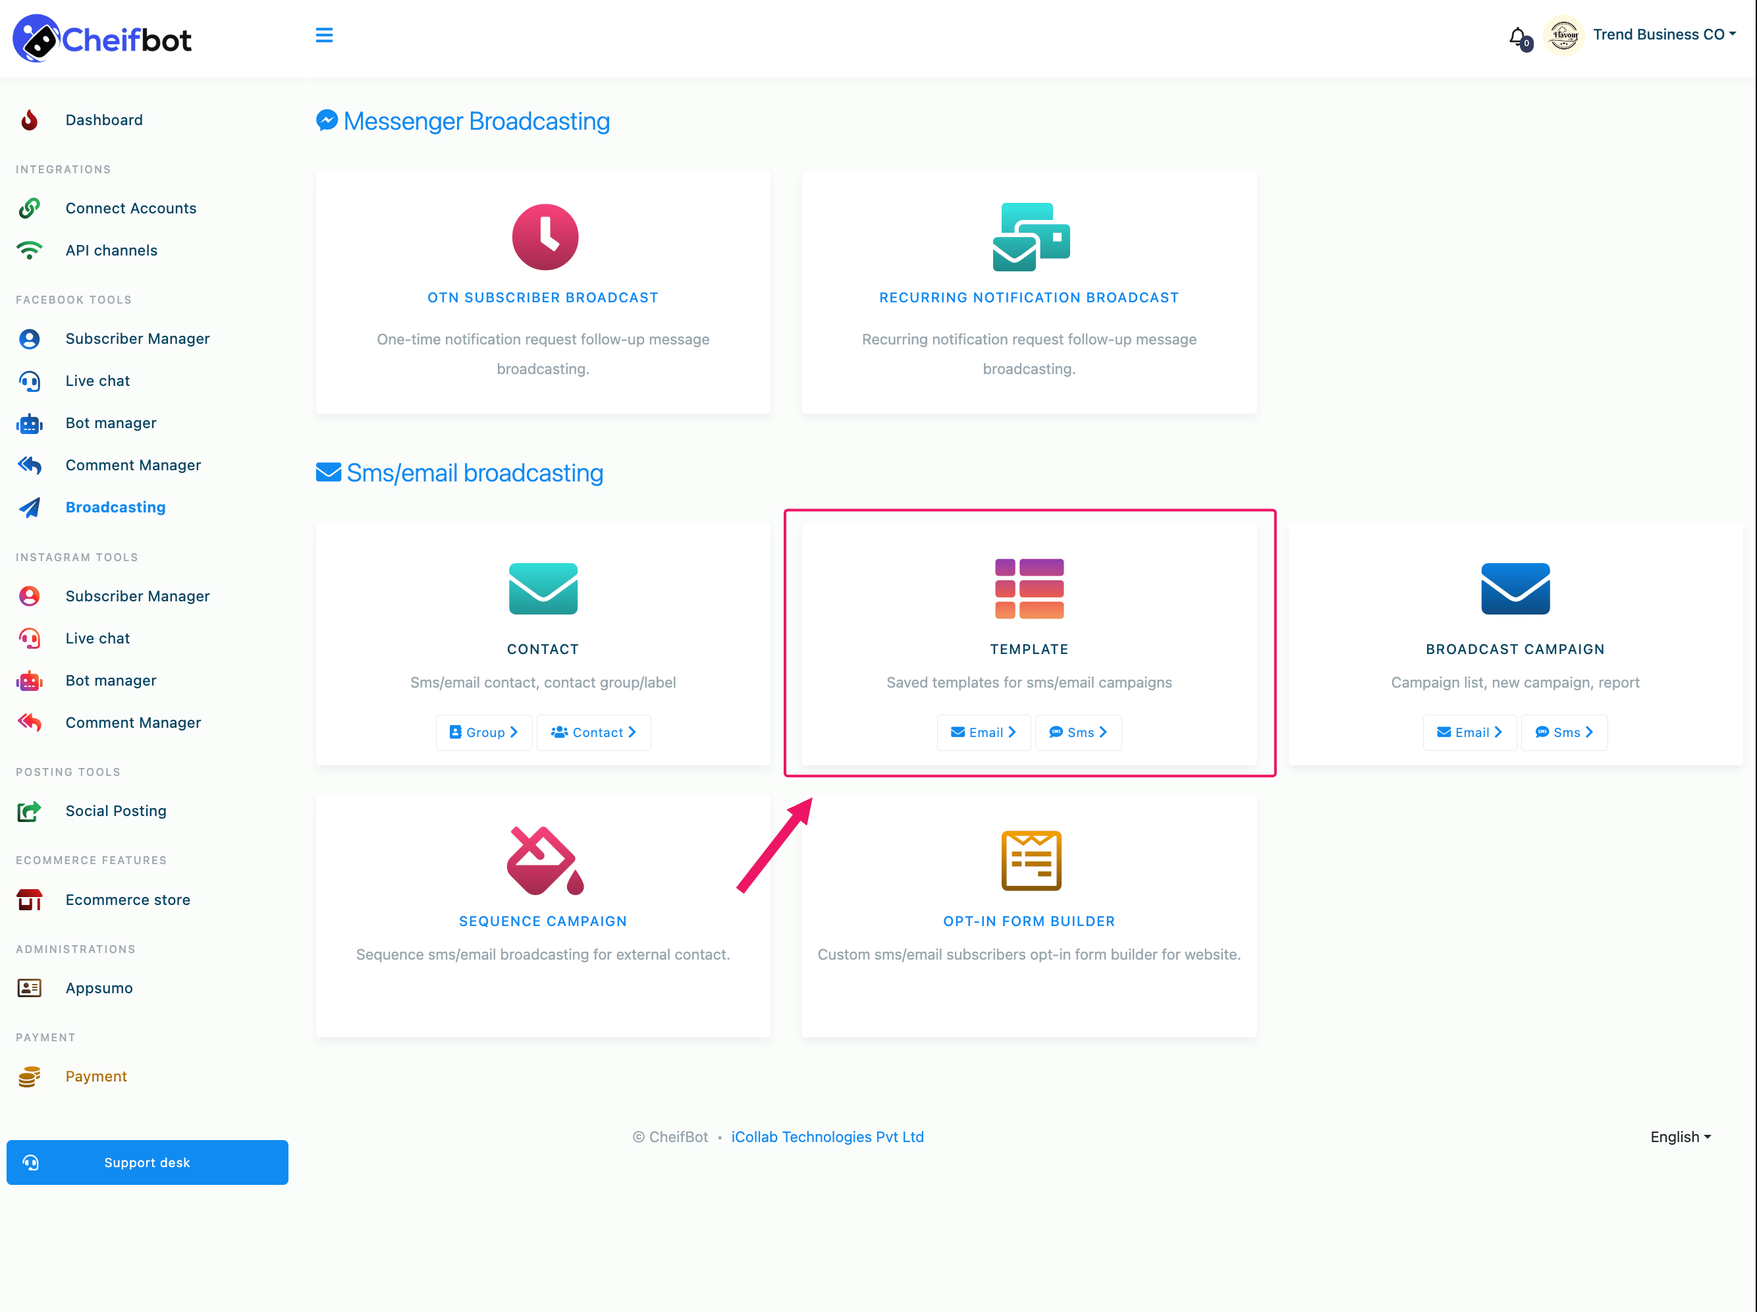Click the iCollab Technologies Pvt Ltd link
The width and height of the screenshot is (1757, 1312).
pyautogui.click(x=828, y=1137)
